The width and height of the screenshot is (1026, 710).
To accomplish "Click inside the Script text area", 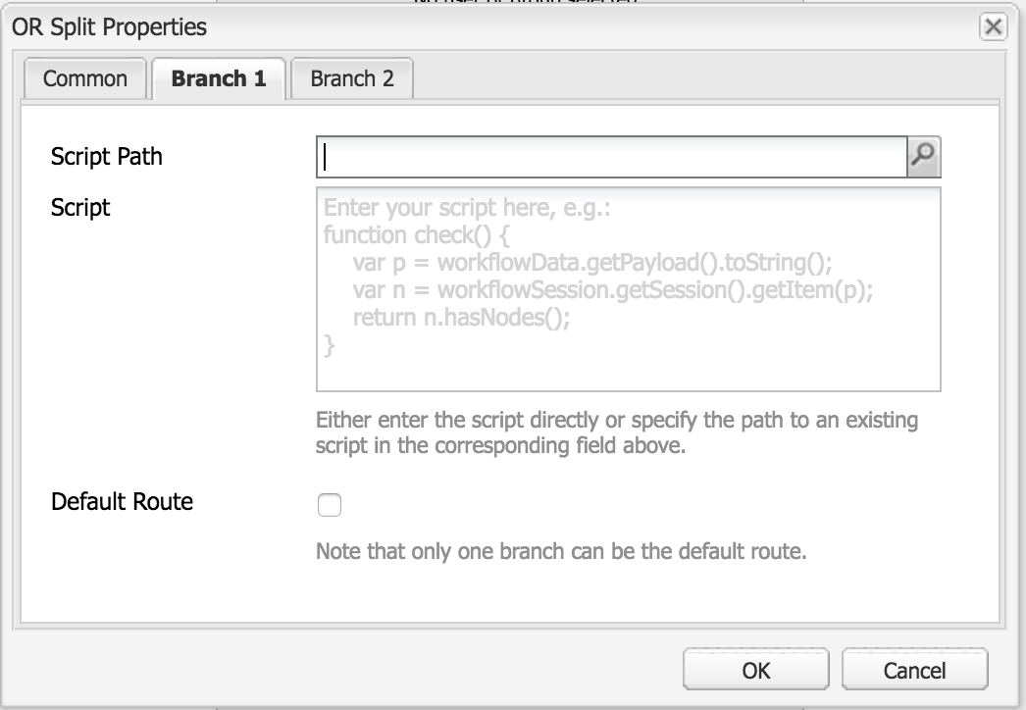I will pos(628,289).
